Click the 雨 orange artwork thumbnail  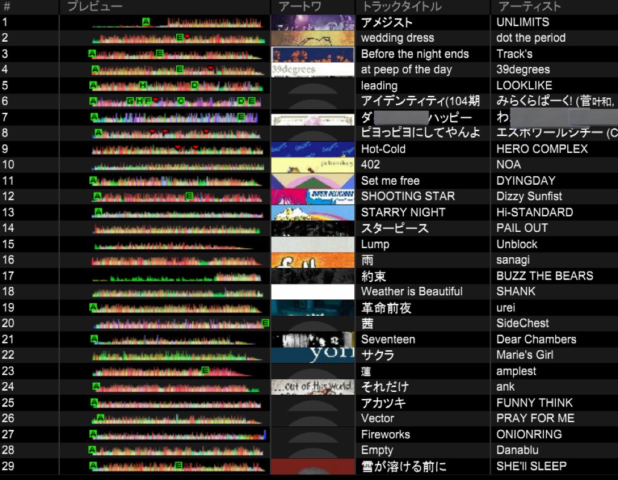(313, 260)
